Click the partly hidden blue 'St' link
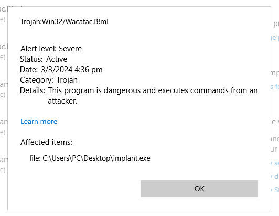The height and width of the screenshot is (216, 279). (x=275, y=190)
